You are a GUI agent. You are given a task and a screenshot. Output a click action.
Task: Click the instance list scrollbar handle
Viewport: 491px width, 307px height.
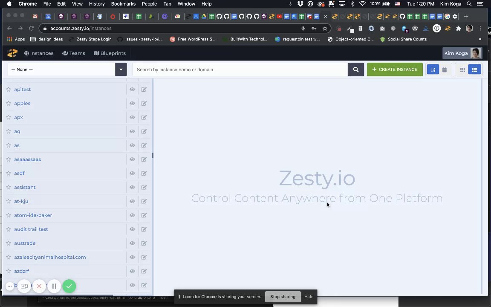click(x=153, y=155)
